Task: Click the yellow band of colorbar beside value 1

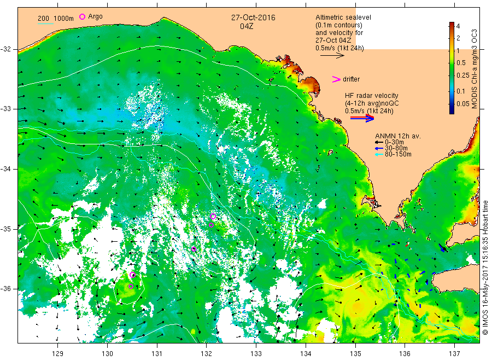Action: [x=452, y=50]
